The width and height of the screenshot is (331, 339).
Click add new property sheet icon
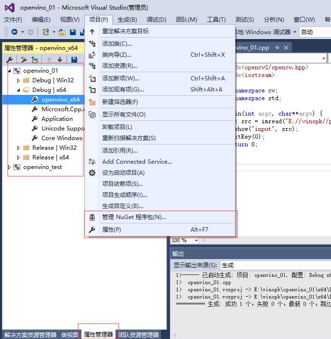click(x=23, y=59)
